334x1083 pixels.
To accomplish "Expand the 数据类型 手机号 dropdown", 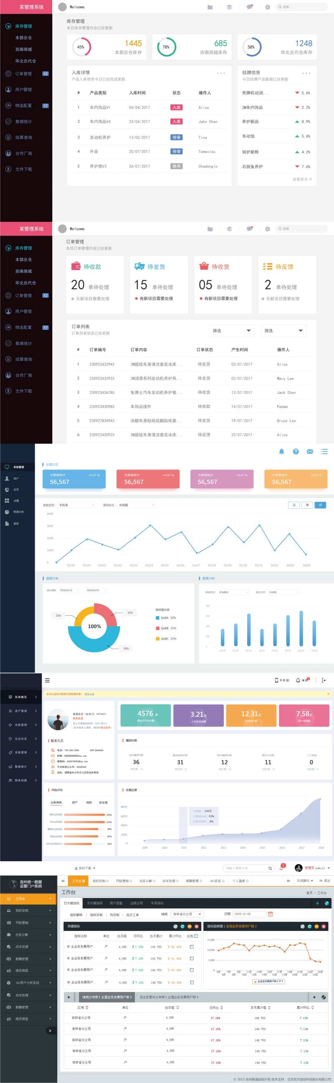I will [x=77, y=505].
